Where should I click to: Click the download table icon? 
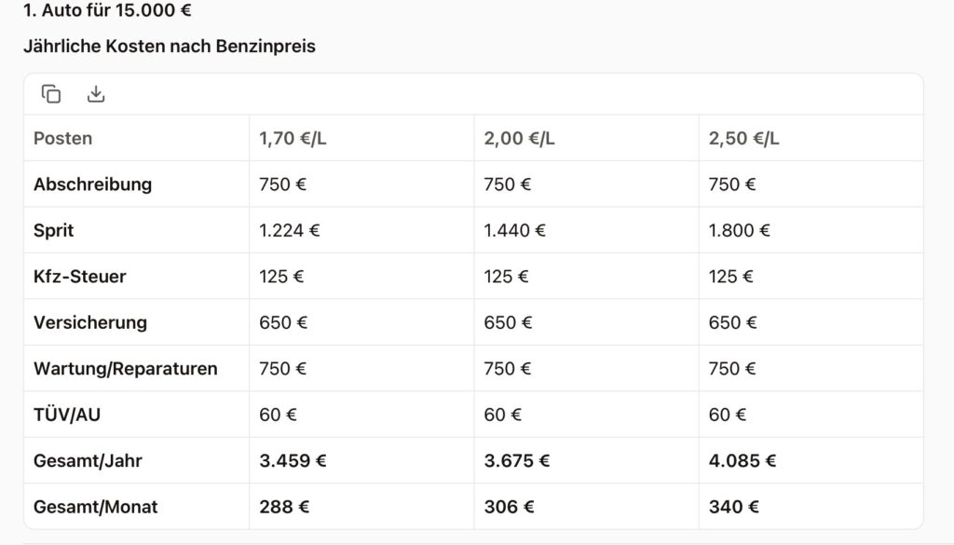tap(96, 94)
